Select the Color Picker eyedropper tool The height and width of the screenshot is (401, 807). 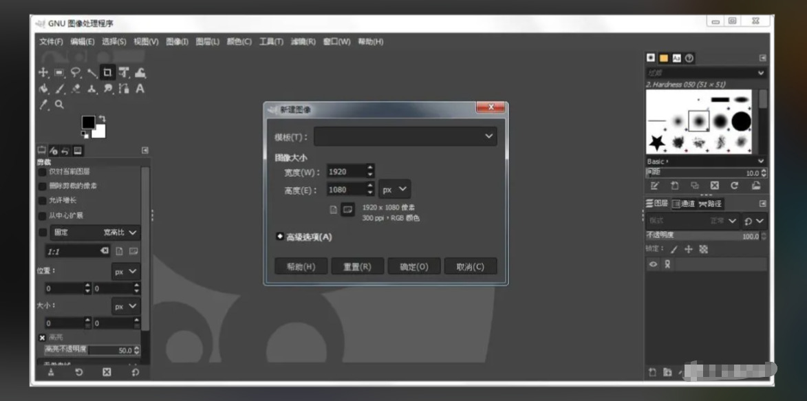pyautogui.click(x=44, y=105)
